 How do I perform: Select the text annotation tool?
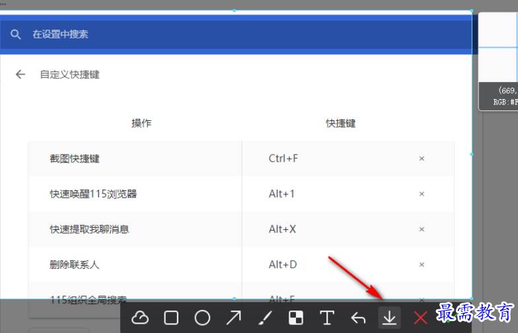pyautogui.click(x=327, y=318)
